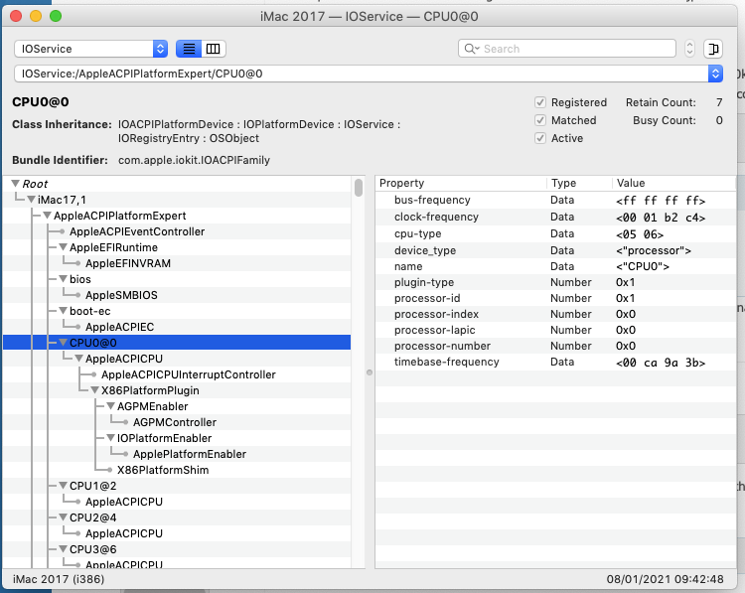Collapse the X86PlatformPlugin node
The height and width of the screenshot is (593, 745).
coord(94,390)
